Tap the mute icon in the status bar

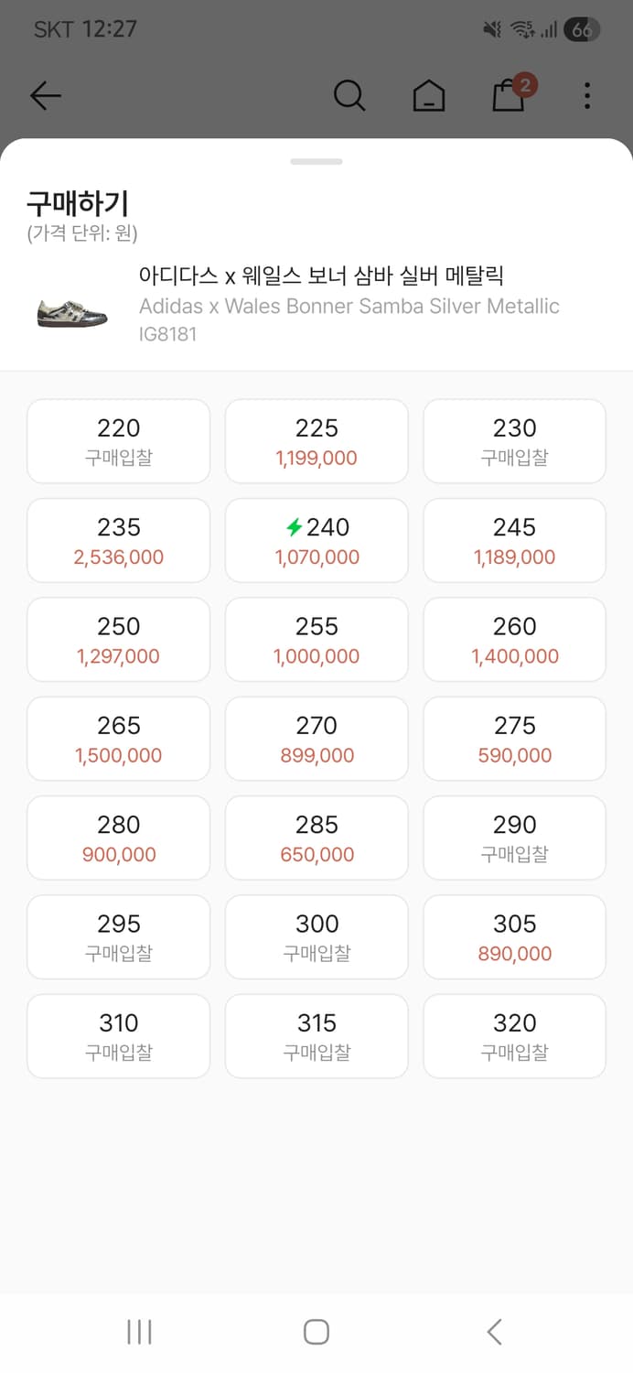(491, 29)
